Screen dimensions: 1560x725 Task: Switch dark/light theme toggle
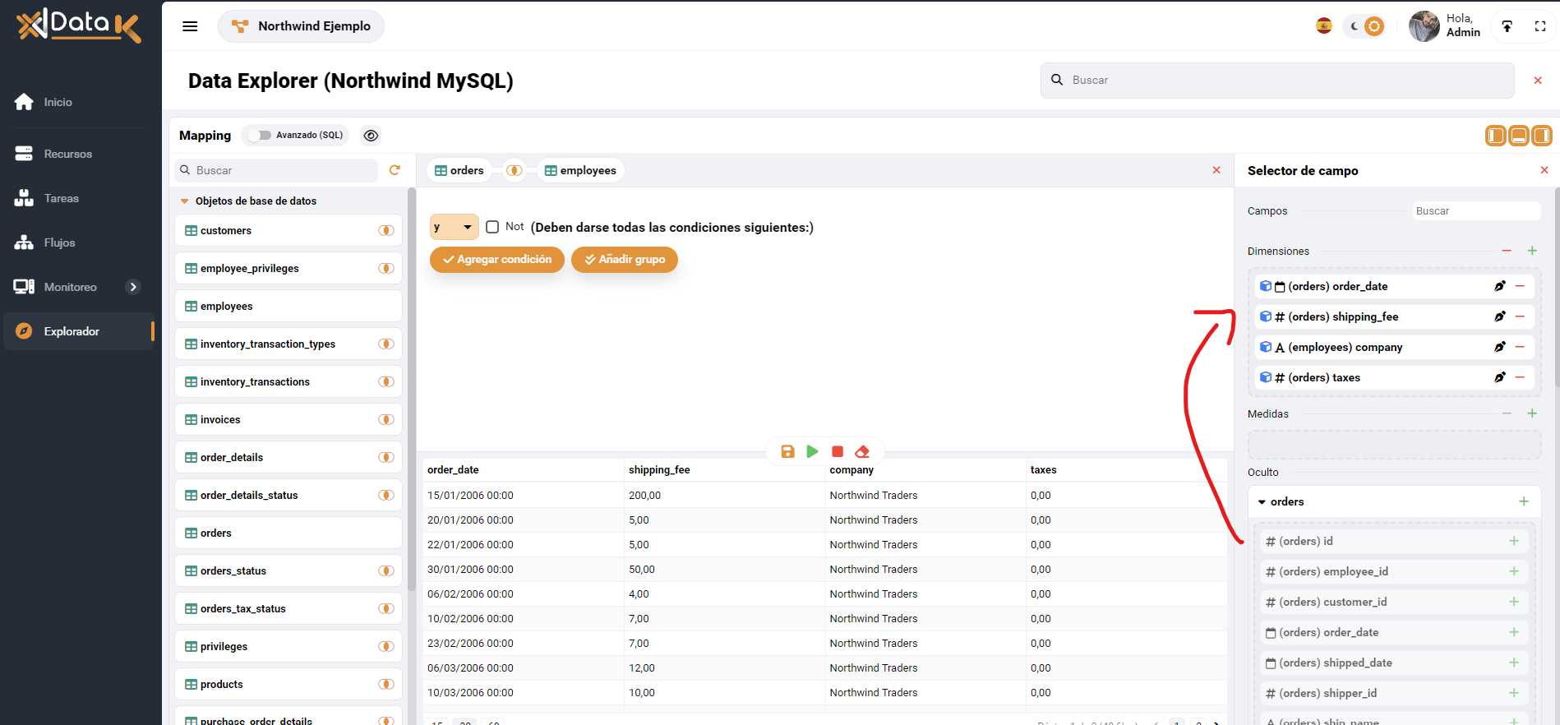pyautogui.click(x=1364, y=26)
